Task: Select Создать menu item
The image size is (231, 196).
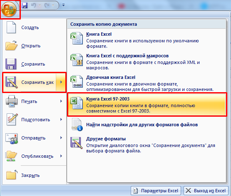Action: 34,27
